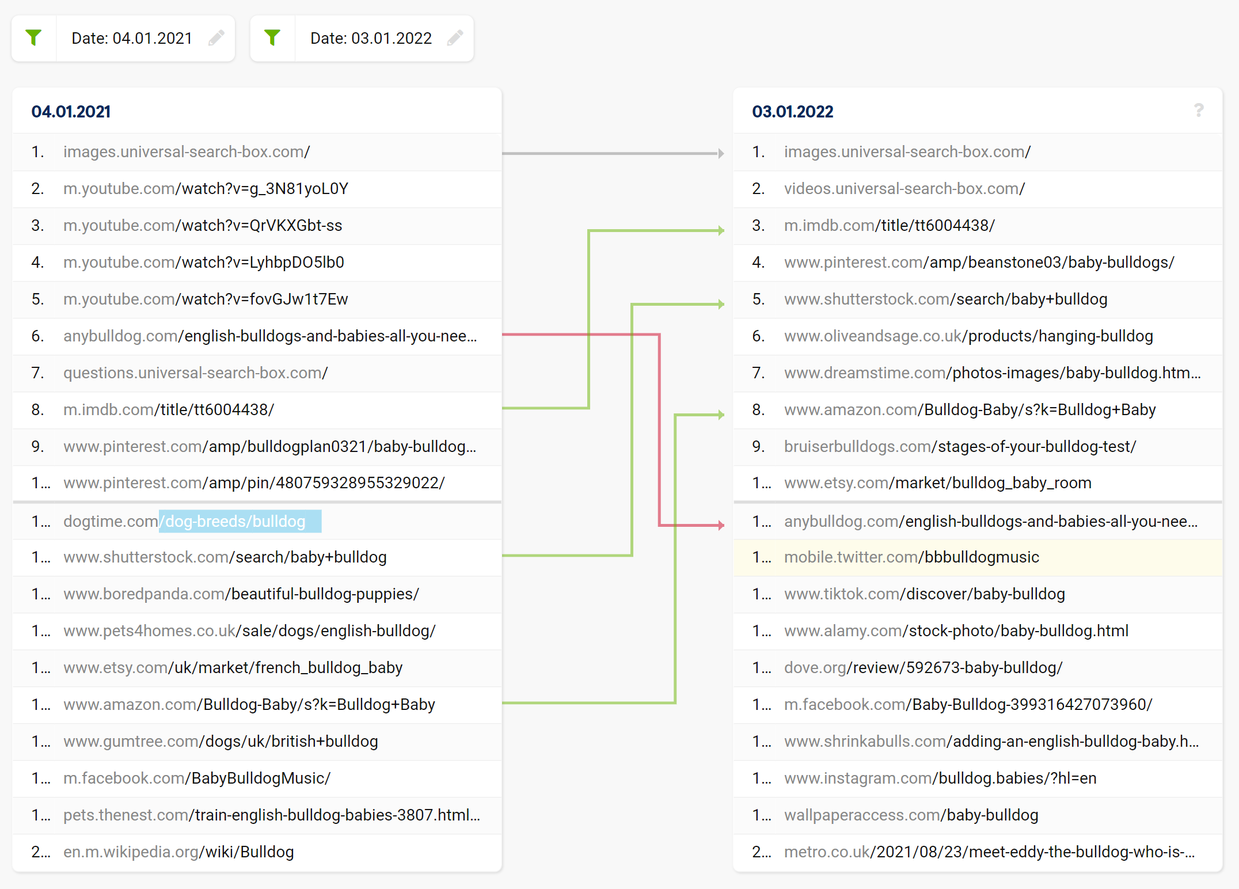Screen dimensions: 1239x889
Task: Open pets4homes.co.uk english-bulldog sale link
Action: click(250, 631)
